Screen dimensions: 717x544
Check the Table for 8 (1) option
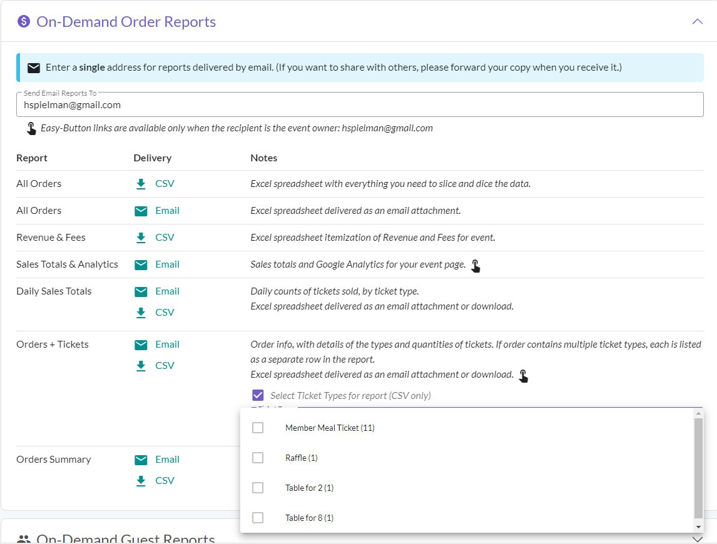258,518
